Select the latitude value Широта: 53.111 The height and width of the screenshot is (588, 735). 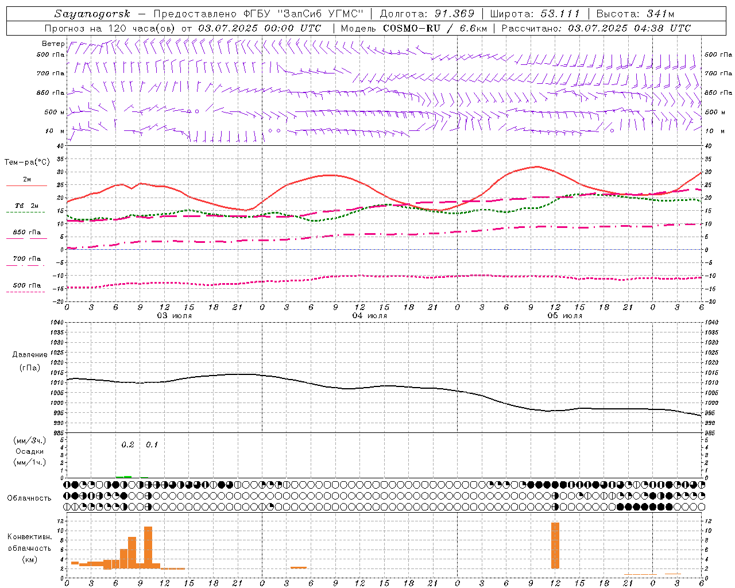[x=535, y=14]
